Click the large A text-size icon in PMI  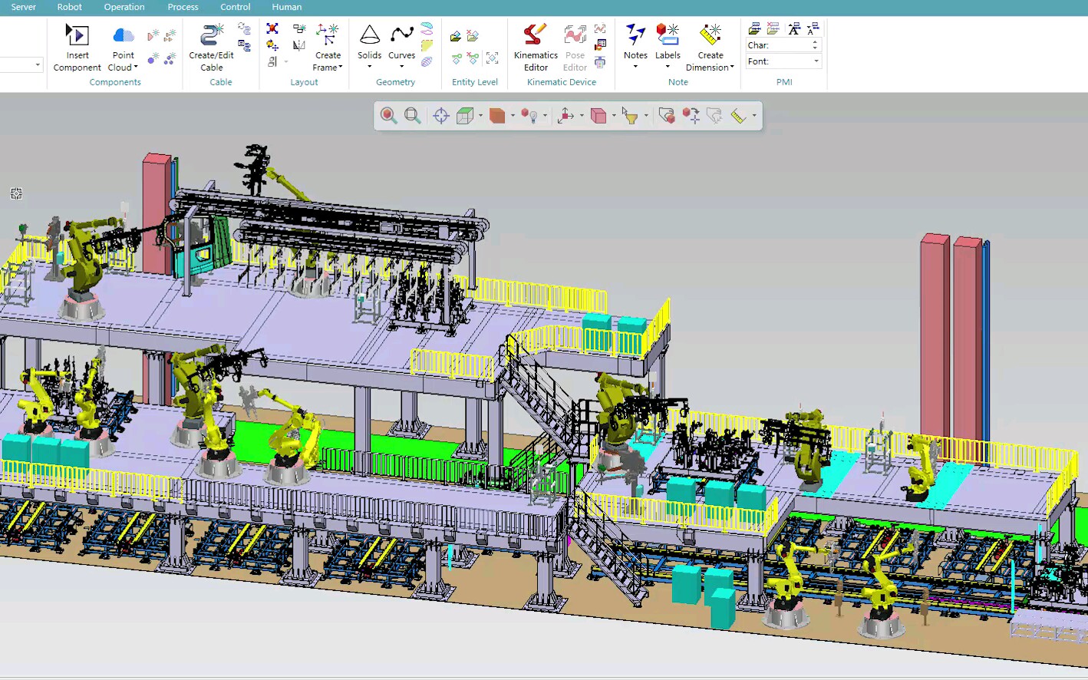click(x=794, y=28)
